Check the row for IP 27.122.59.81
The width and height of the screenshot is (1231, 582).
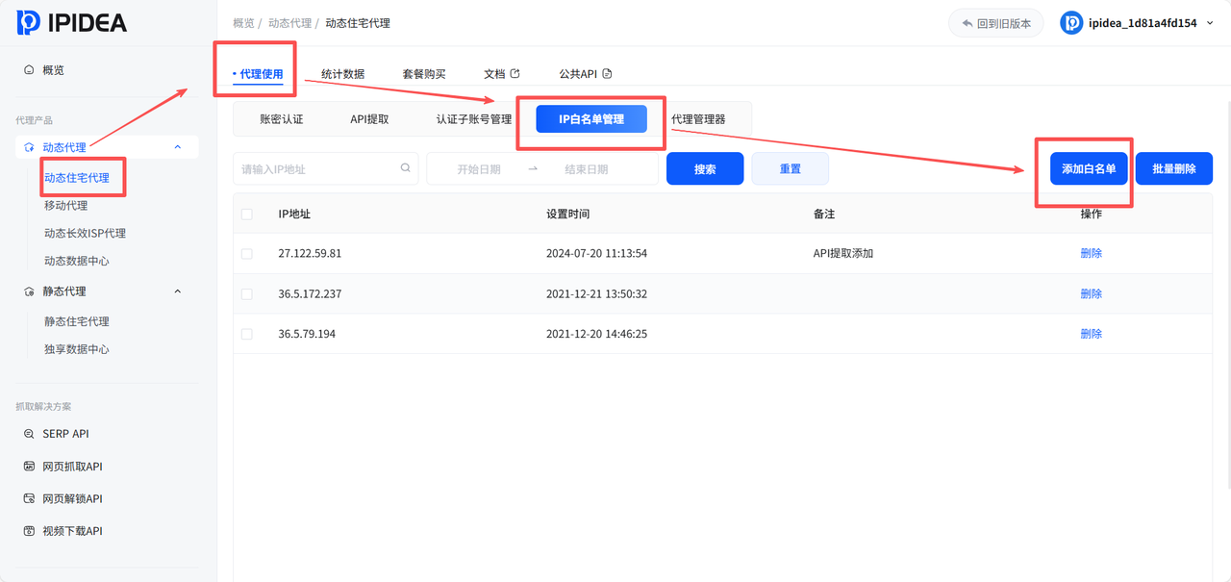pyautogui.click(x=246, y=252)
